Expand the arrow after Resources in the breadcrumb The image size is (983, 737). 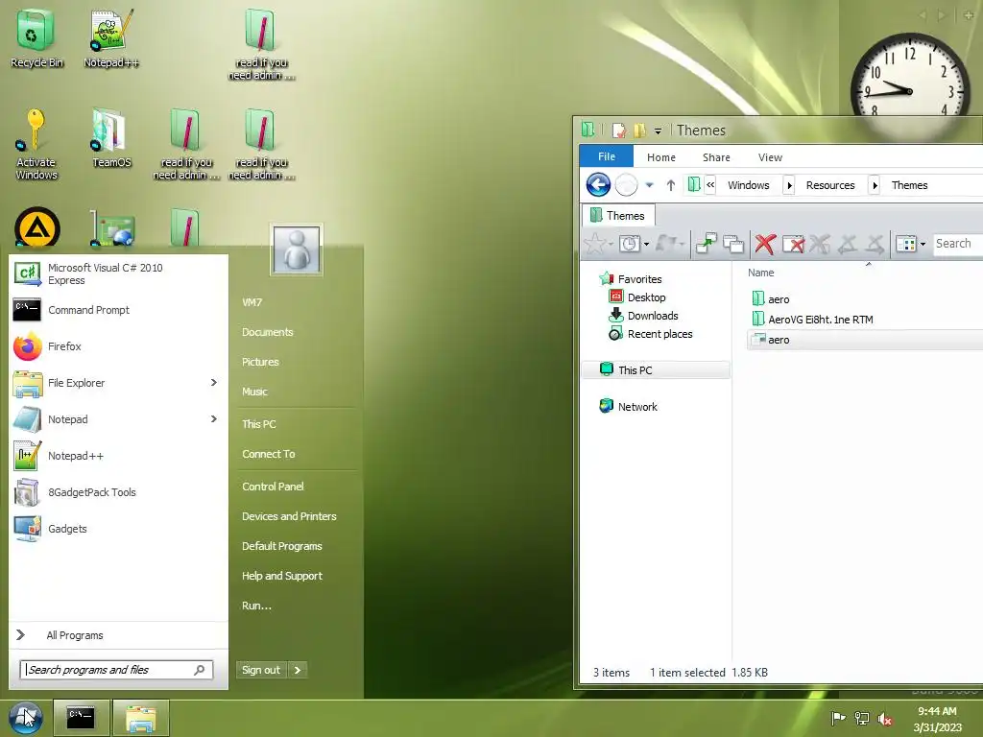[x=875, y=185]
